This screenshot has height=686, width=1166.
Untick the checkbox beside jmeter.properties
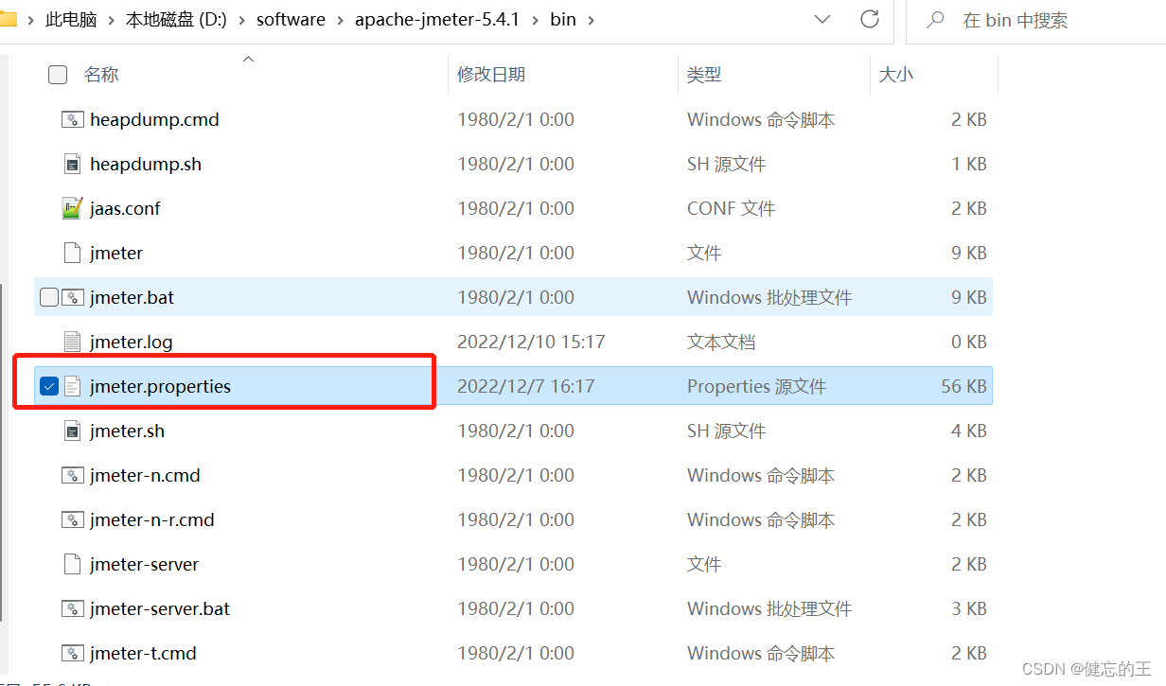point(49,386)
